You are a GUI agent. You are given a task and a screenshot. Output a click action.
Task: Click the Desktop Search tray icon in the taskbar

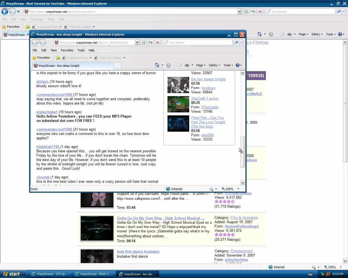point(328,274)
